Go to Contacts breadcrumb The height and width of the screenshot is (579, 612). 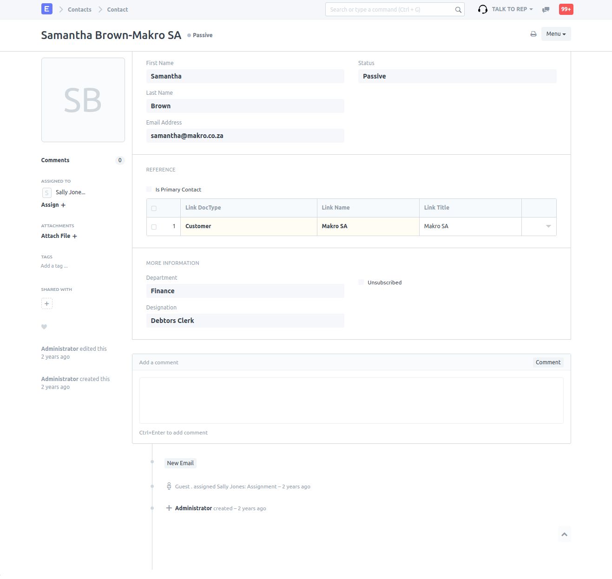(x=79, y=9)
